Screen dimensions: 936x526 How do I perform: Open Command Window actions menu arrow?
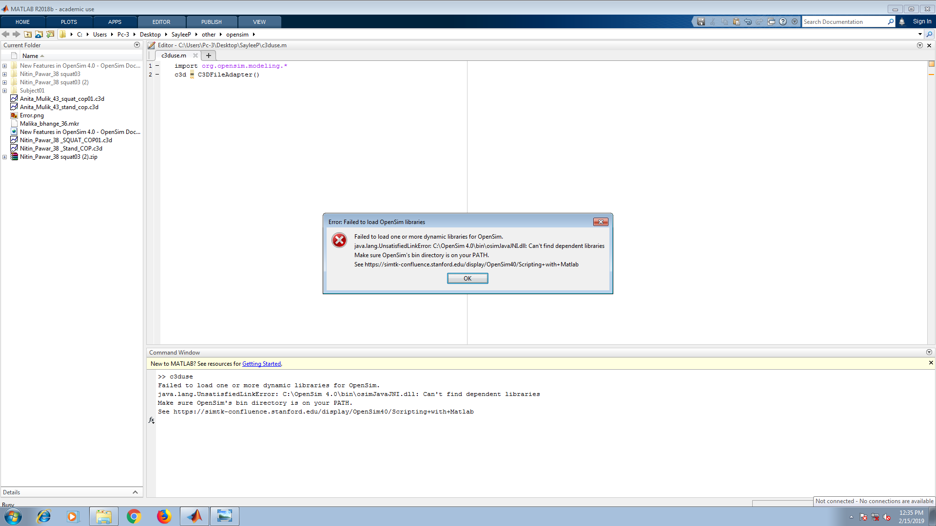point(929,352)
